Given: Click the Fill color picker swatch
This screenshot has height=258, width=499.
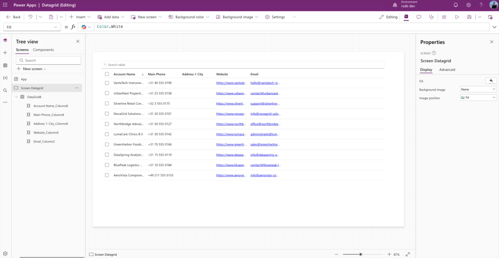Looking at the screenshot, I should tap(491, 81).
